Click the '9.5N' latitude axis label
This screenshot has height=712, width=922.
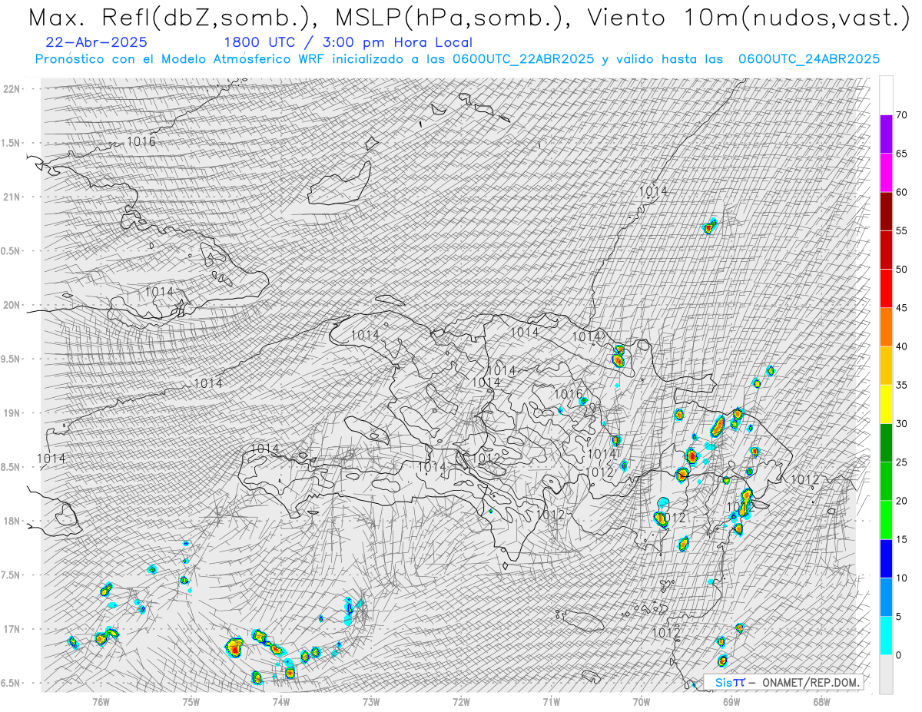(x=12, y=359)
